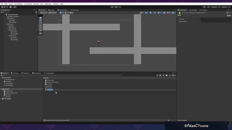232x130 pixels.
Task: Open the Global handle rotation dropdown
Action: pos(52,13)
